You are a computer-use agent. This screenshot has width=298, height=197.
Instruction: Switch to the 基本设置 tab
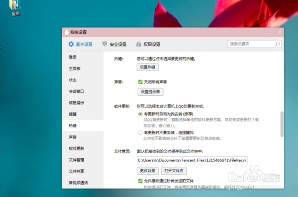(x=80, y=44)
